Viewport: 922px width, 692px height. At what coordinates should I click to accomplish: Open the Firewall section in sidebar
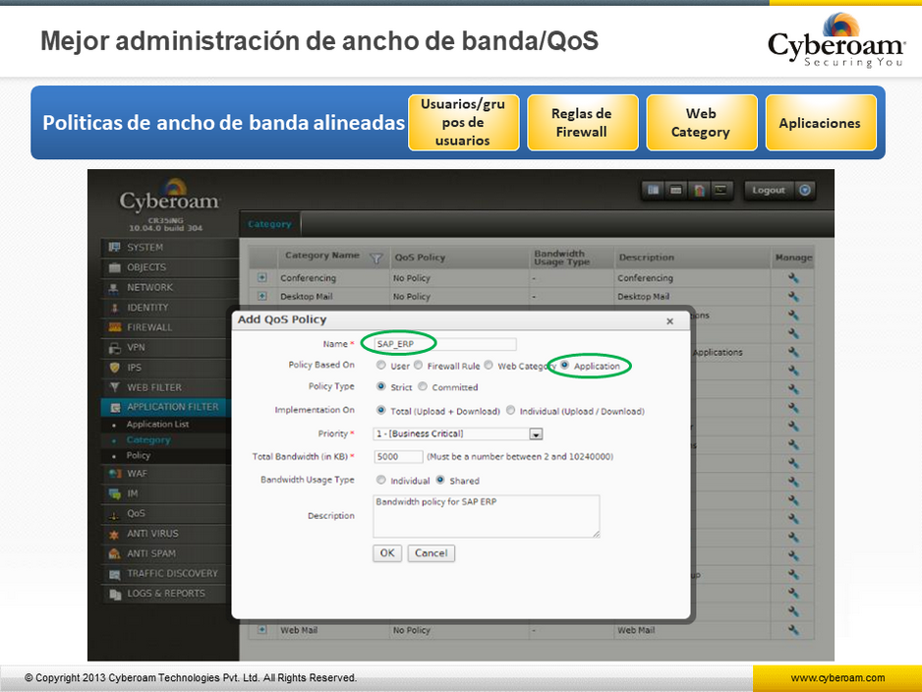[x=149, y=327]
